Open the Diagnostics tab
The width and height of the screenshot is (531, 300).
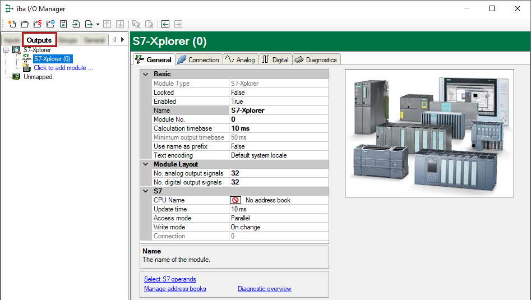pyautogui.click(x=316, y=59)
